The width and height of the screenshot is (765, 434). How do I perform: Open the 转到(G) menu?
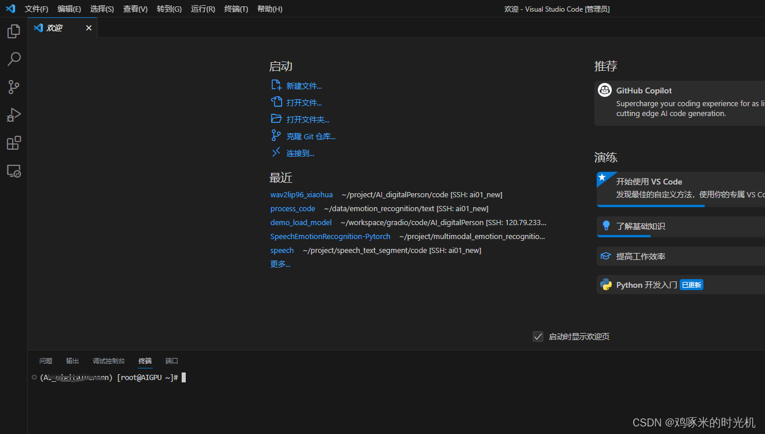(x=169, y=9)
